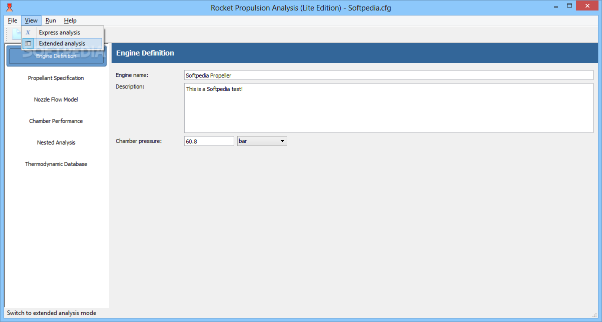Minimize the Rocket Propulsion Analysis window

556,6
